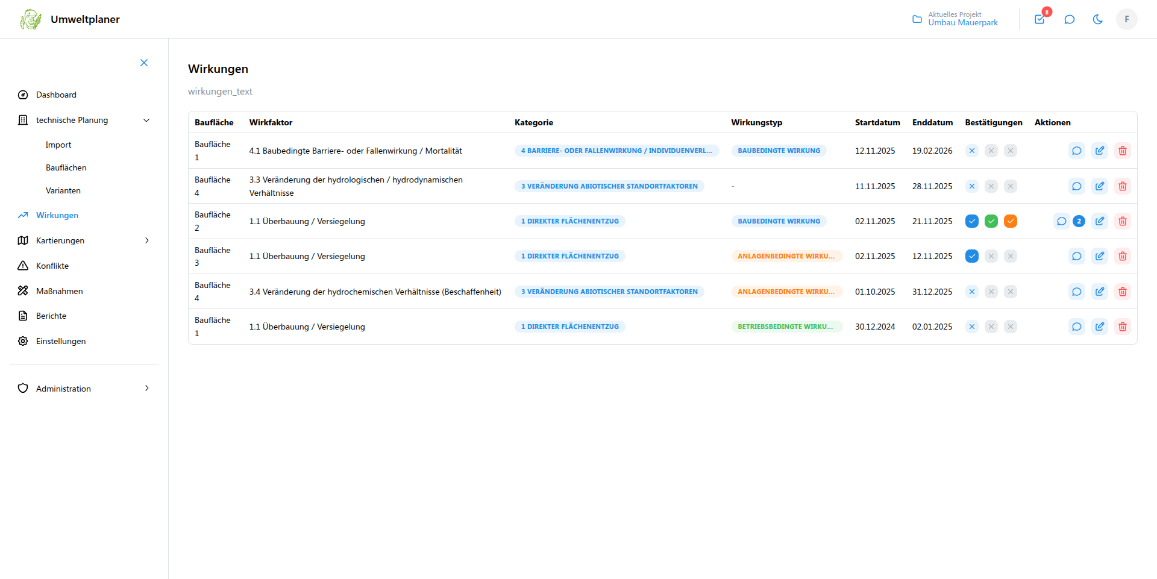The width and height of the screenshot is (1157, 579).
Task: Open Maßnahmen in the sidebar
Action: coord(59,291)
